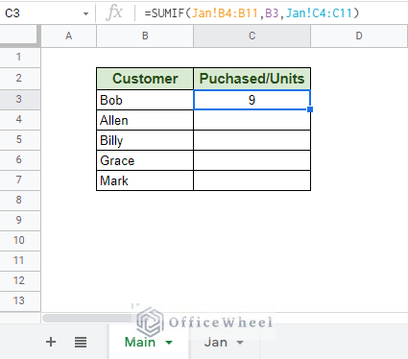Add a new sheet with plus icon
Screen dimensions: 408x359
point(51,342)
